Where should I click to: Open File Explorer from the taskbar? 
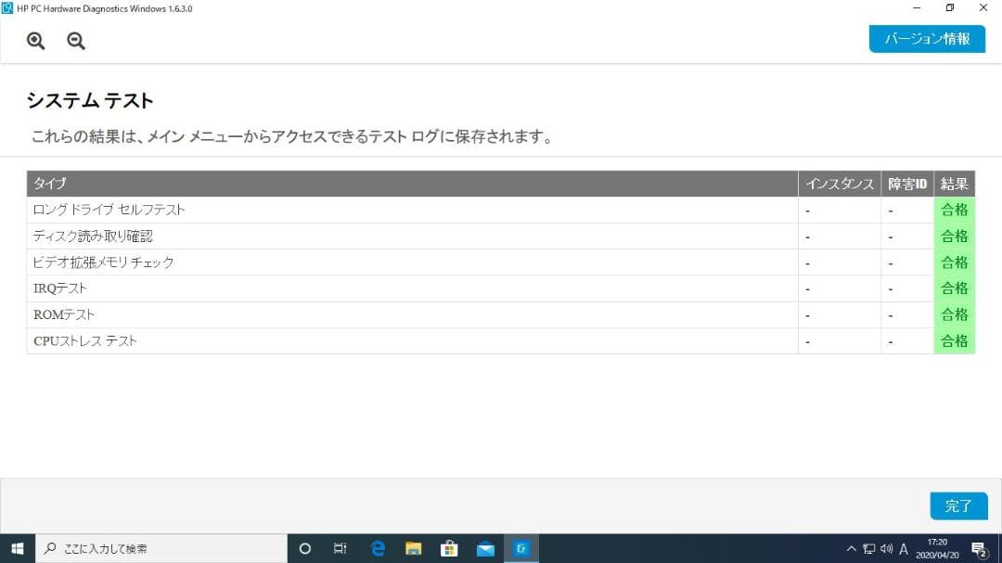click(412, 548)
